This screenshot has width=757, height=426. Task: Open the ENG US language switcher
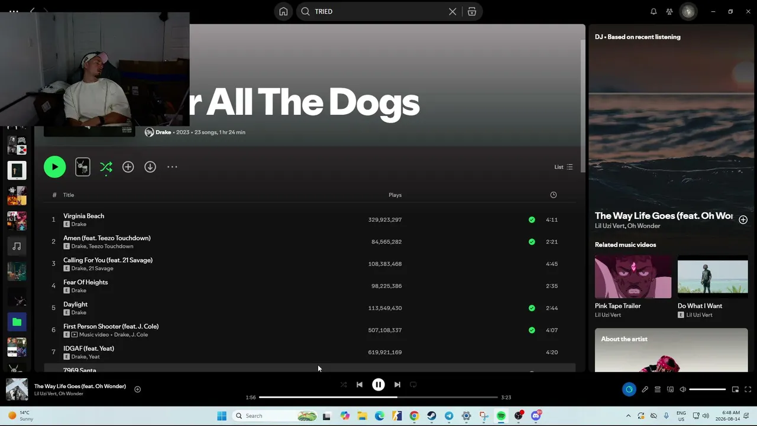[x=681, y=416]
